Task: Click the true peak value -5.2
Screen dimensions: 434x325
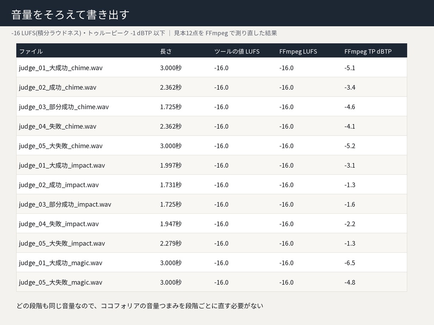Action: click(350, 146)
